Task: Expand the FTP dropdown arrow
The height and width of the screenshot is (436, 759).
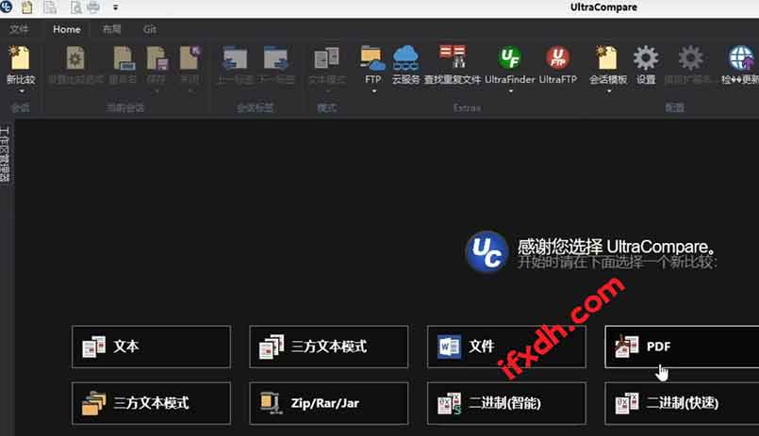Action: [x=373, y=91]
